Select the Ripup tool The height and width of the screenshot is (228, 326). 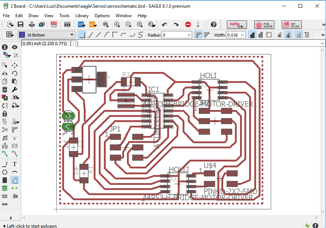(15, 154)
